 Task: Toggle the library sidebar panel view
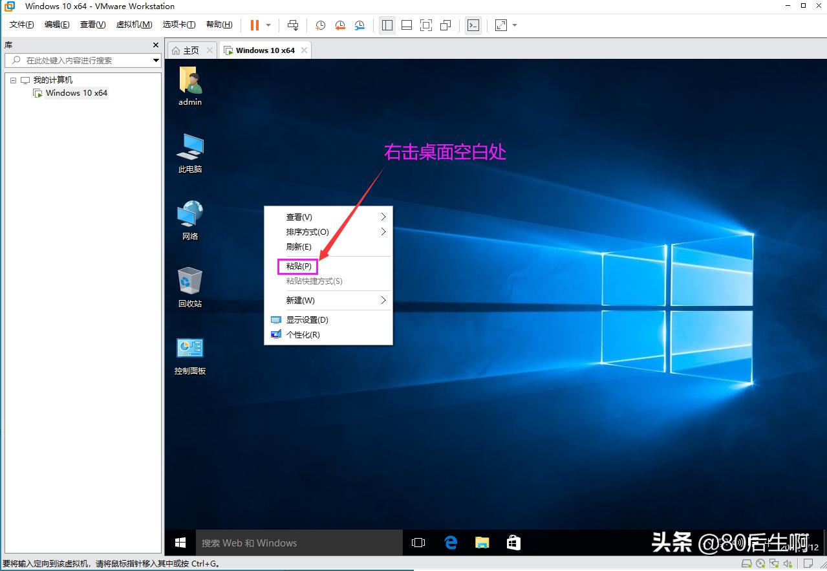[387, 25]
